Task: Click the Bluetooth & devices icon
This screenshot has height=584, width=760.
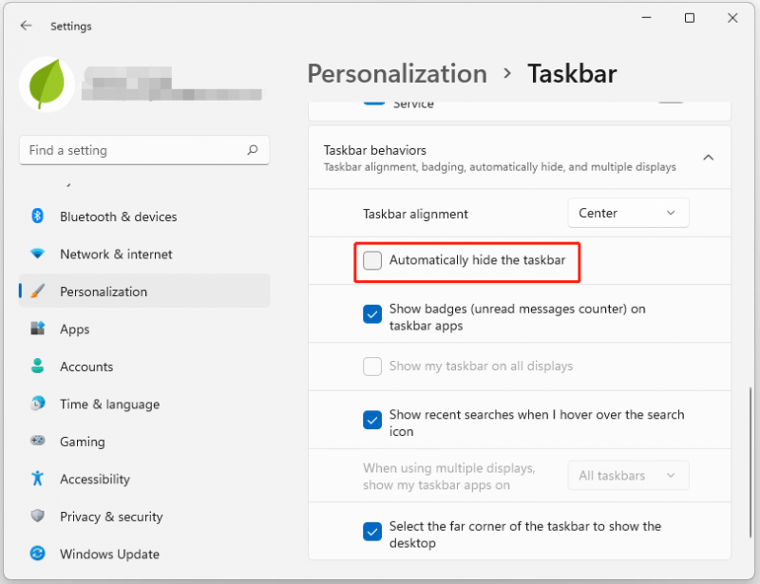Action: 37,216
